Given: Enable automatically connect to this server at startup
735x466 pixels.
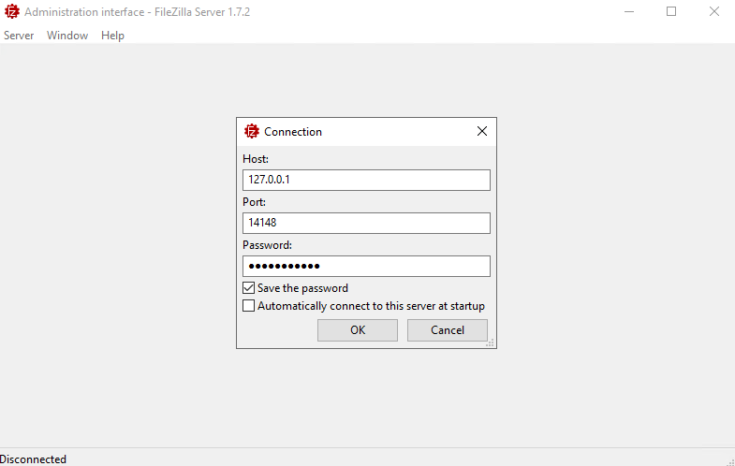Looking at the screenshot, I should [249, 306].
